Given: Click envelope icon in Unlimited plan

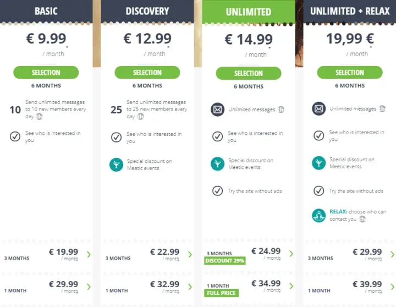Looking at the screenshot, I should [217, 109].
